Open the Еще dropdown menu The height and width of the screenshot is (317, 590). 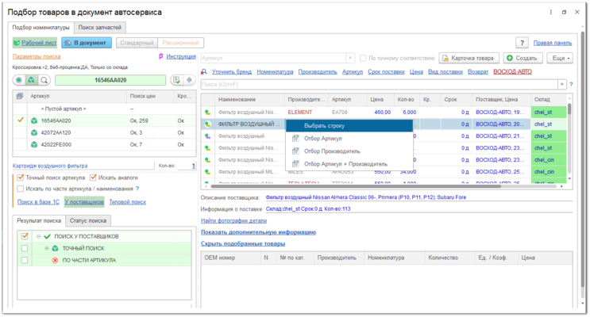[561, 58]
